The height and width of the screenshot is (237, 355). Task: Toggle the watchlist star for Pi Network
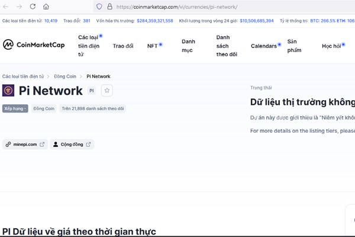(106, 91)
